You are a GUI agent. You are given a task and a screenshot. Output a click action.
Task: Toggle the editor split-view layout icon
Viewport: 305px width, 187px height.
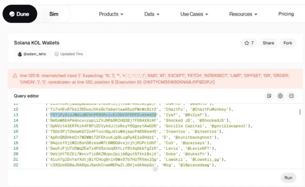click(291, 96)
